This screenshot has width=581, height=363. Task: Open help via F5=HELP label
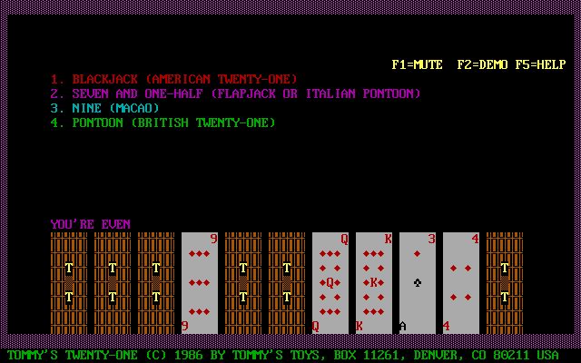(x=541, y=64)
